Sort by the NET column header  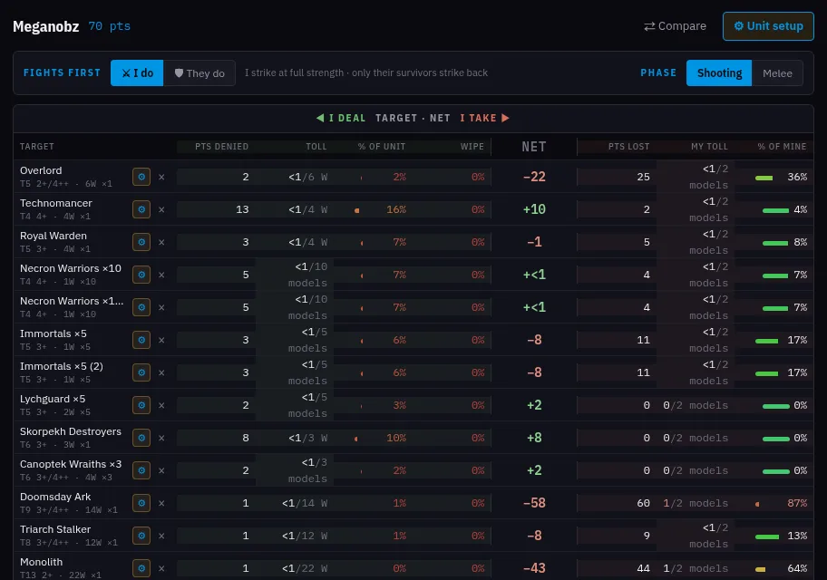tap(534, 147)
